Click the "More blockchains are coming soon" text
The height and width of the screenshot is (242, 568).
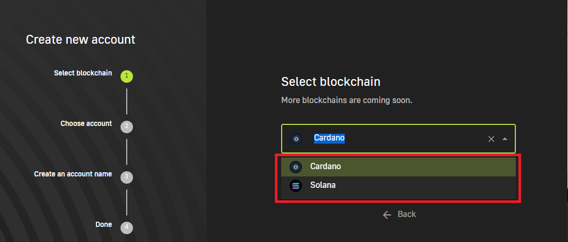click(x=346, y=100)
